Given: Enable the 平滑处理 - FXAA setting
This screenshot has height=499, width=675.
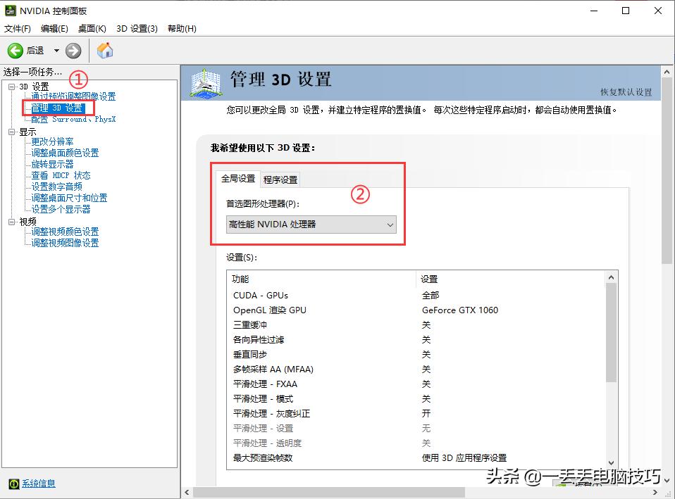Looking at the screenshot, I should [426, 384].
